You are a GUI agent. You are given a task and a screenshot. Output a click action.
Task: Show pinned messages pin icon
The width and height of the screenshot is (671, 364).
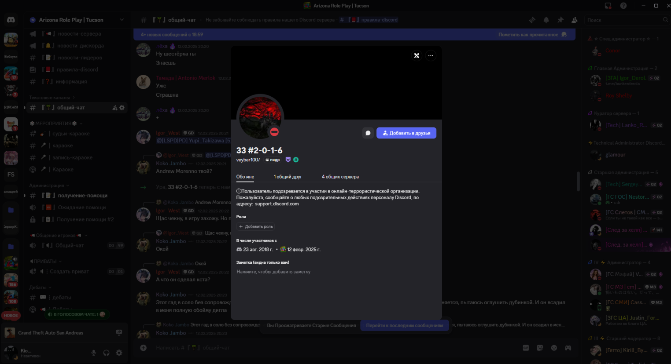560,20
